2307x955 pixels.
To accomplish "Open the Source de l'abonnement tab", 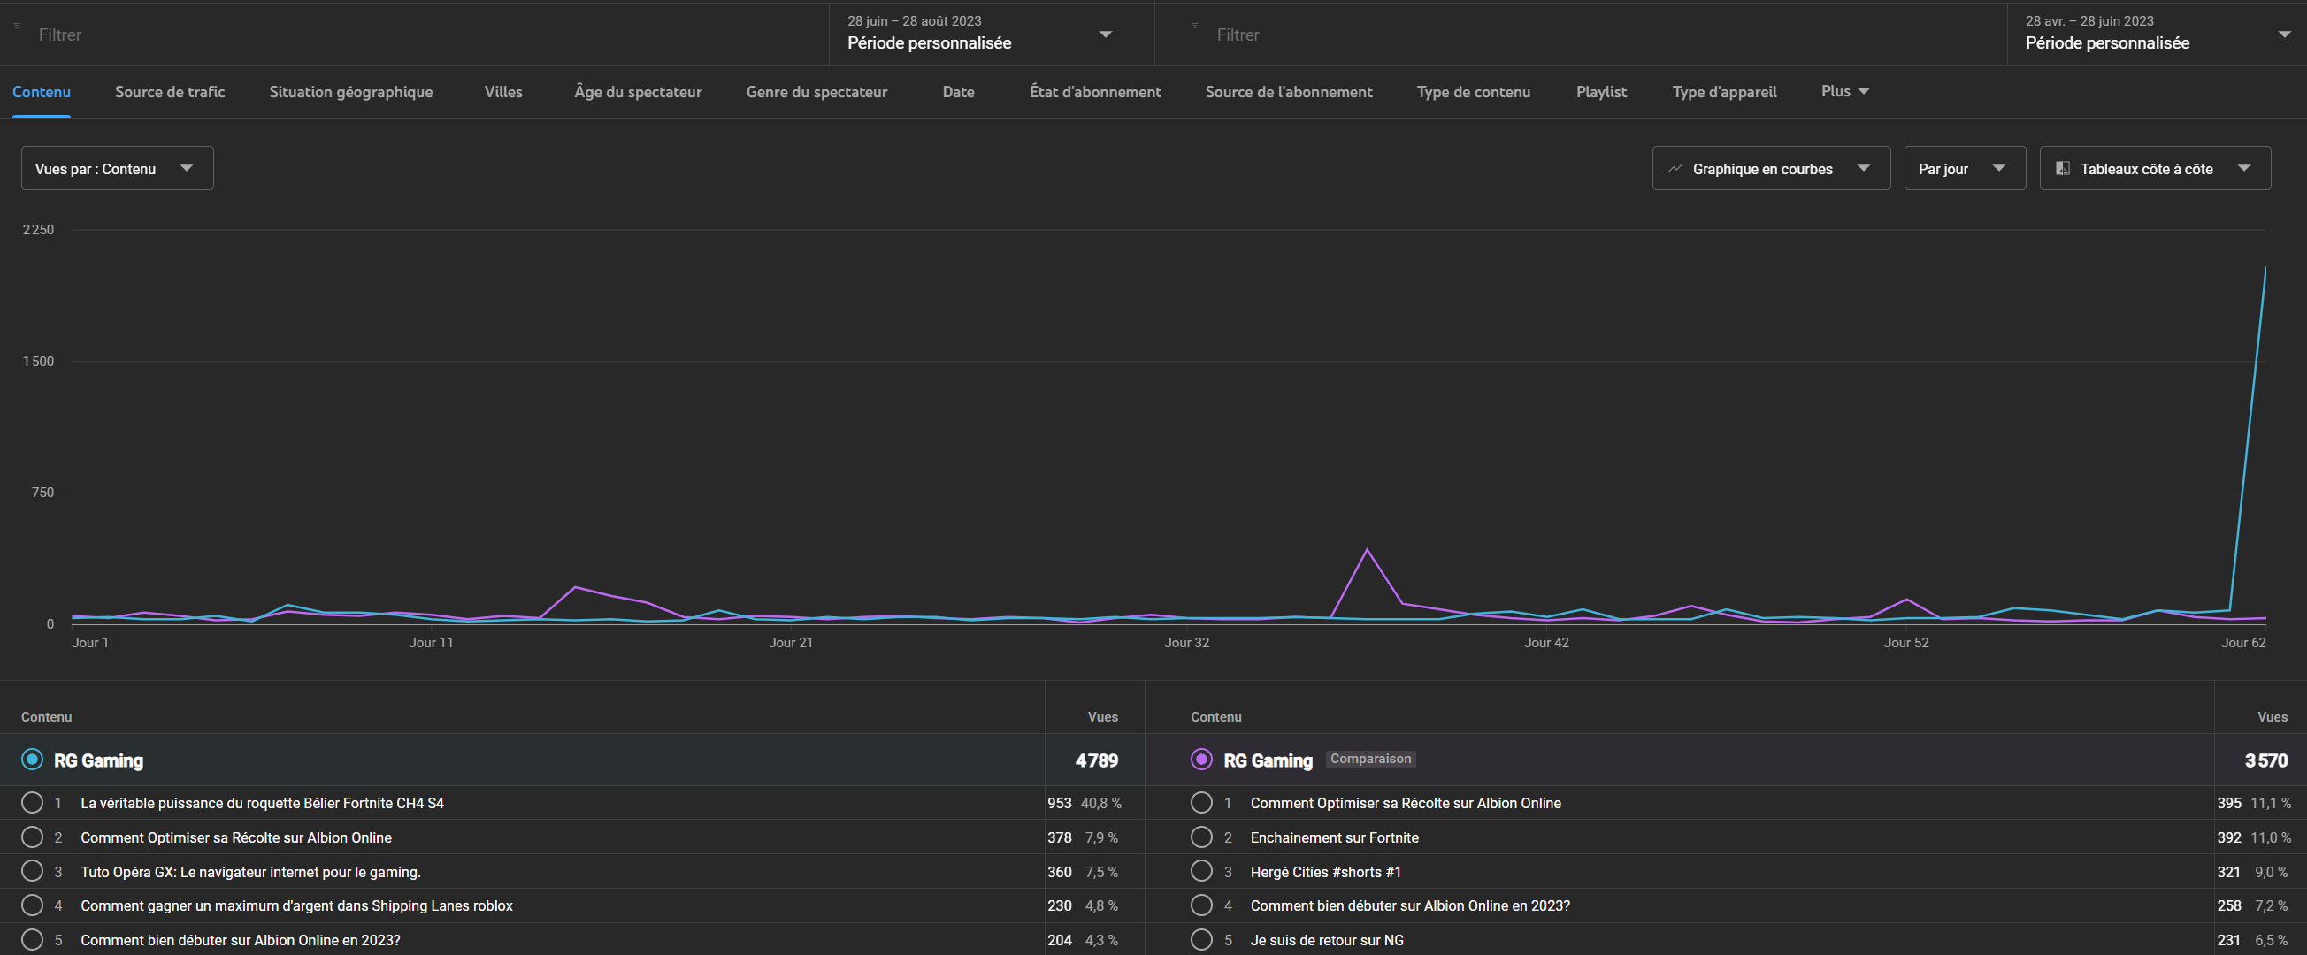I will tap(1289, 91).
